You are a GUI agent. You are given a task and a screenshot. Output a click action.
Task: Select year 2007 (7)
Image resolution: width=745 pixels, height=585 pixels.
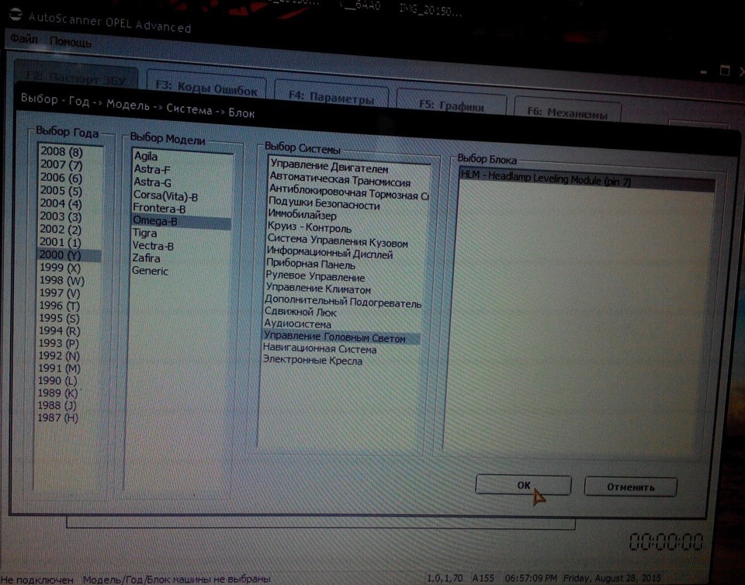pos(62,164)
